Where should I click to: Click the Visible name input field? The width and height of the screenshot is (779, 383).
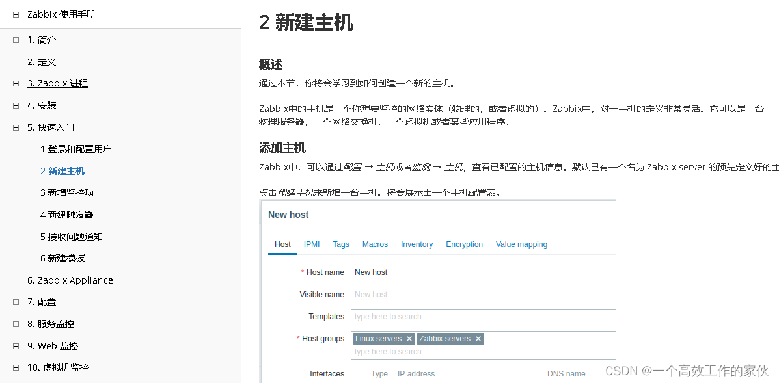tap(483, 294)
